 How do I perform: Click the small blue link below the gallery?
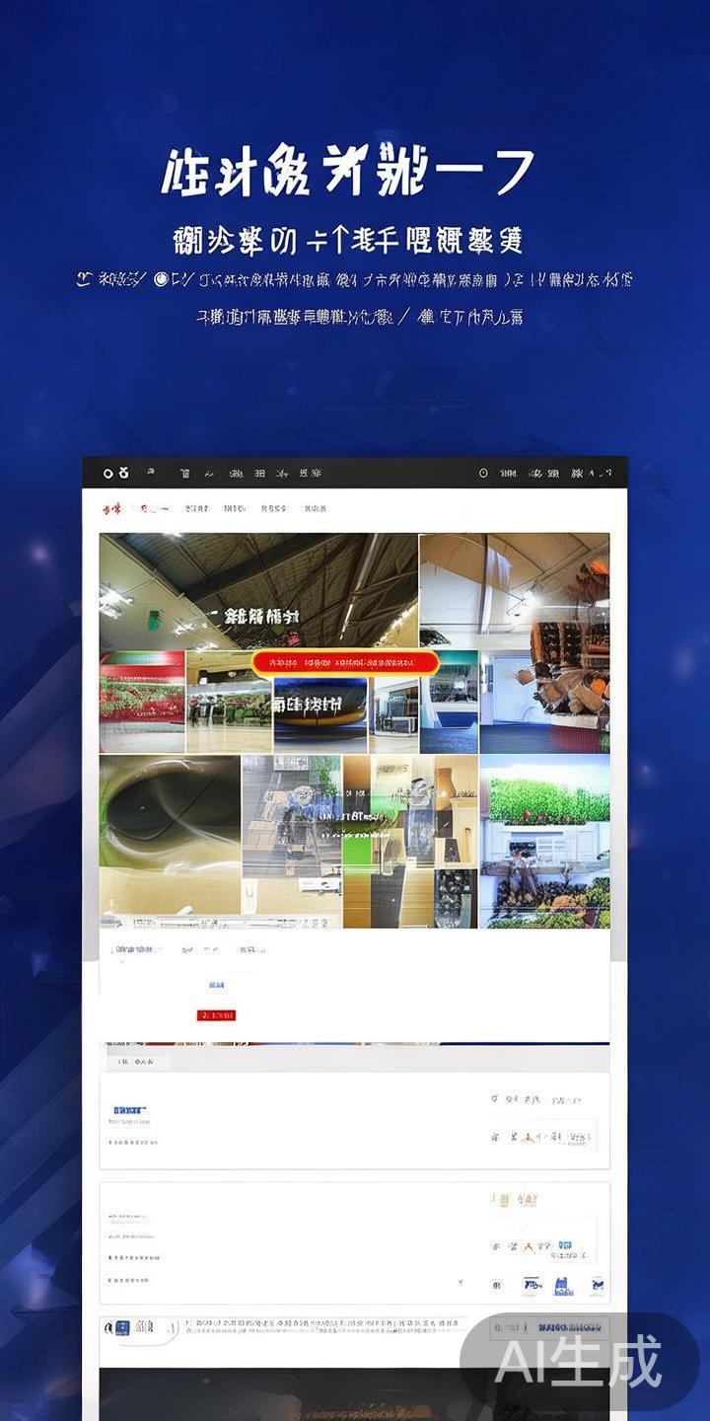click(216, 985)
